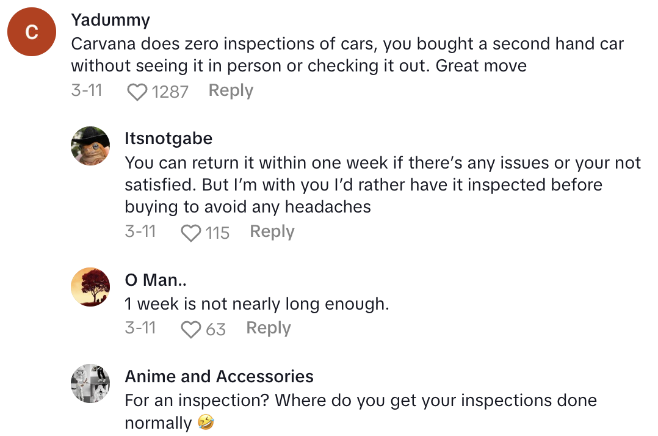This screenshot has height=436, width=658.
Task: Open the Yadummy username profile
Action: coord(110,20)
